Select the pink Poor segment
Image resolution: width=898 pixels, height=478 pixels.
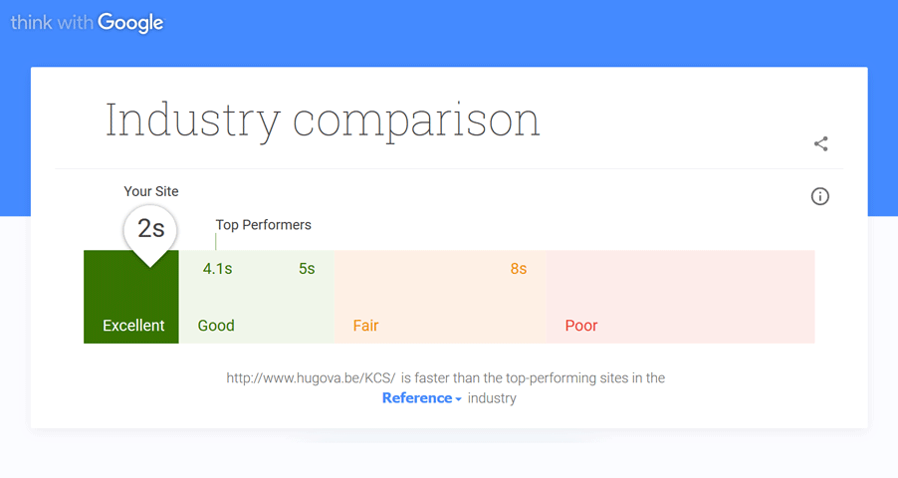point(680,297)
